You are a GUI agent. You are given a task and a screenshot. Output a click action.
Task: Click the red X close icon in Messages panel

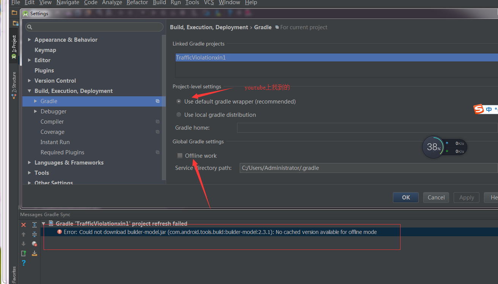[x=24, y=225]
